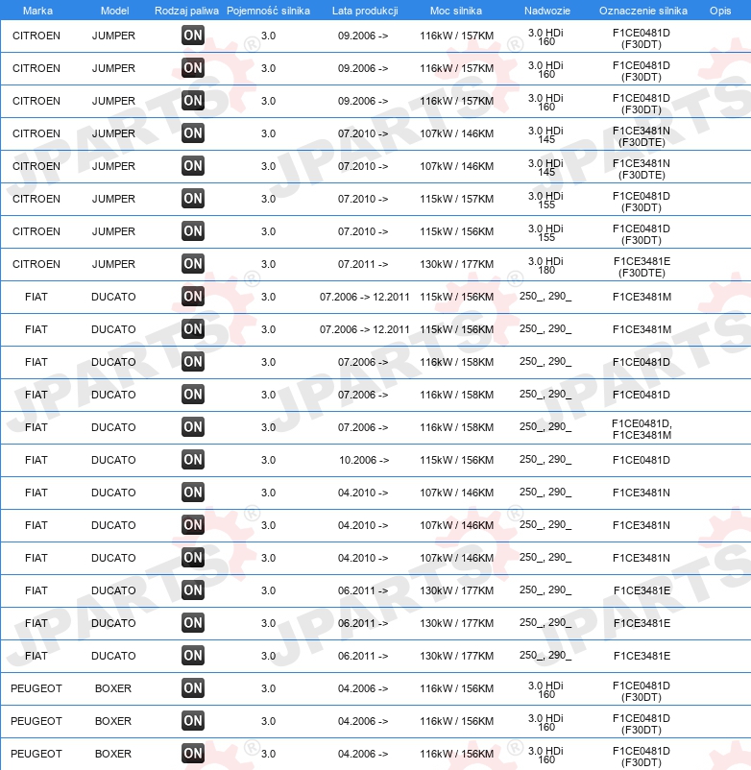Select 130kW / 177KM in the CITROEN row

pyautogui.click(x=457, y=264)
